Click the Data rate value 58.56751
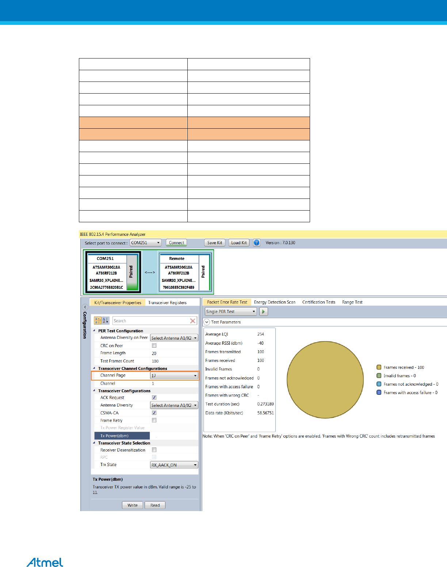Screen dimensions: 447x567 point(265,413)
